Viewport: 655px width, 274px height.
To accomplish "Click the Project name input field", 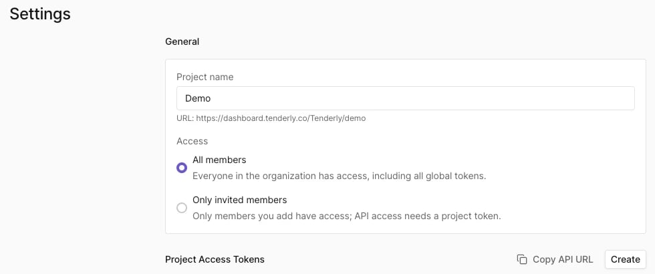I will point(406,98).
